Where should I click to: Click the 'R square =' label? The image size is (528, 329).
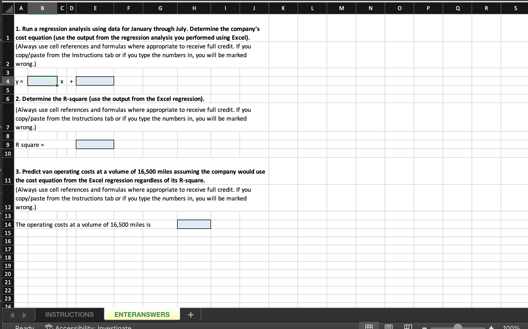point(30,145)
